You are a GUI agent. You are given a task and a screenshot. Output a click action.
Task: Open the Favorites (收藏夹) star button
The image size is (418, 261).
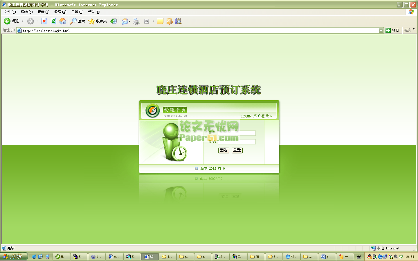click(98, 21)
